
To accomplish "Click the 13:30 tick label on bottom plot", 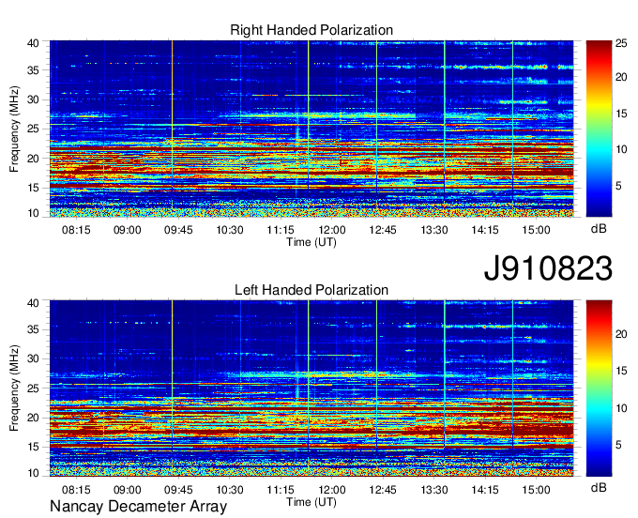I will 434,490.
